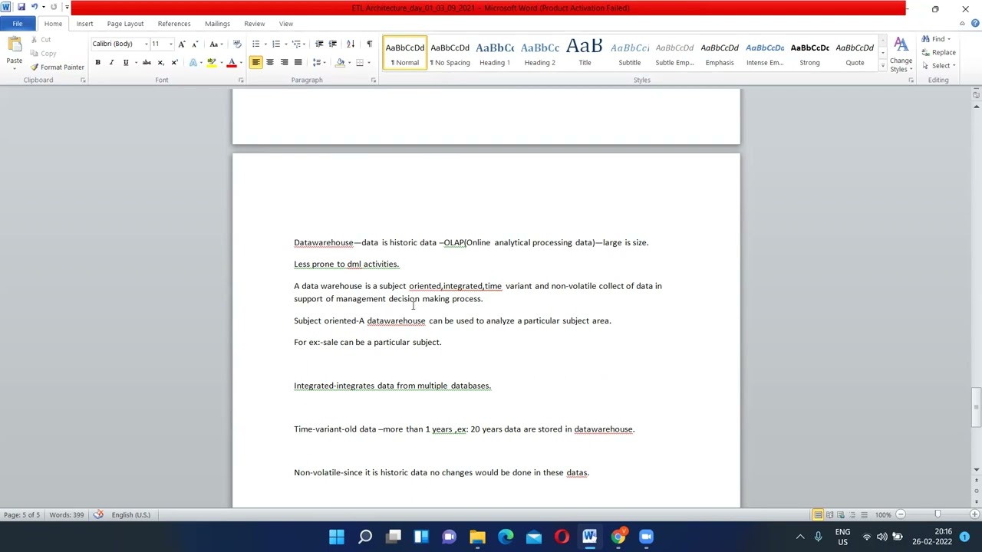Open File Explorer from taskbar

pos(477,537)
